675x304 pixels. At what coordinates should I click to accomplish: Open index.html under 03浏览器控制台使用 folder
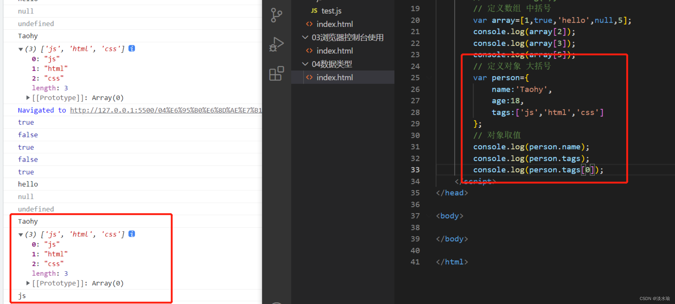[x=335, y=51]
